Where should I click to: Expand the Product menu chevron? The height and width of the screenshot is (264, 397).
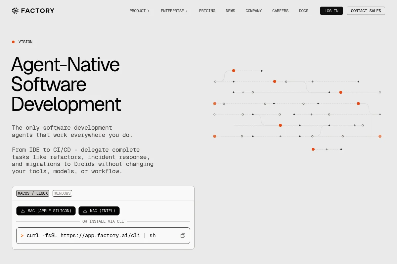(148, 11)
